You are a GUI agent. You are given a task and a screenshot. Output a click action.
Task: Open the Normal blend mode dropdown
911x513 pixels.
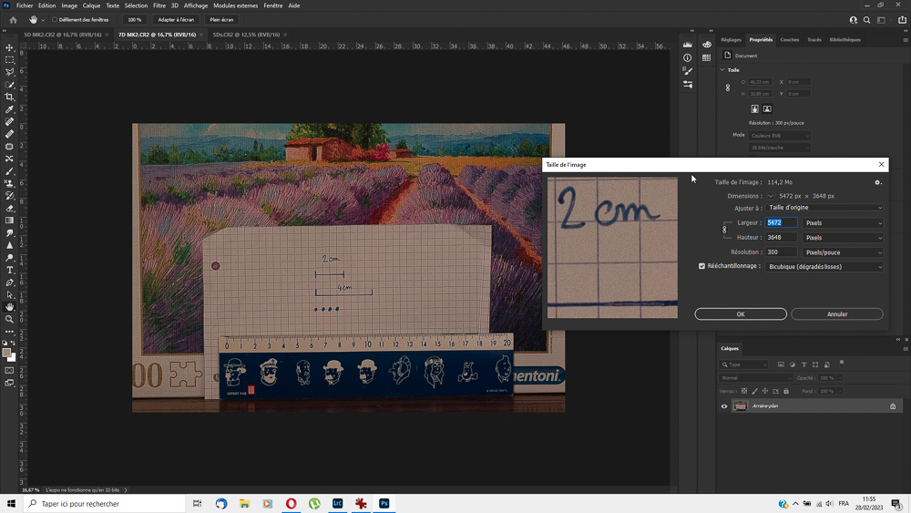756,377
